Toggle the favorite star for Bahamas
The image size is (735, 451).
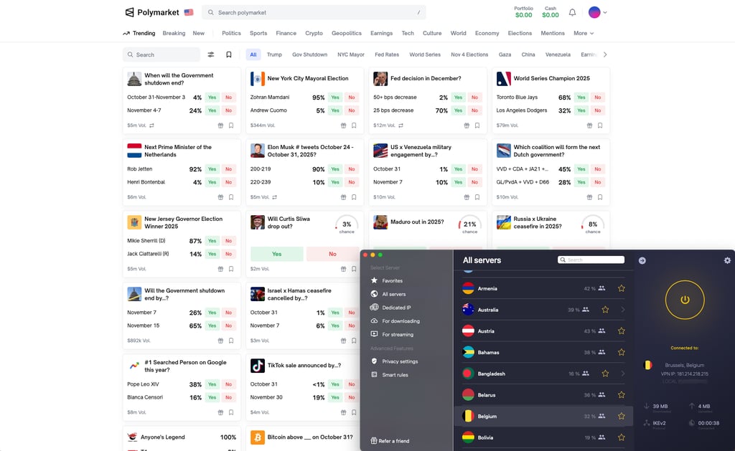pyautogui.click(x=621, y=352)
